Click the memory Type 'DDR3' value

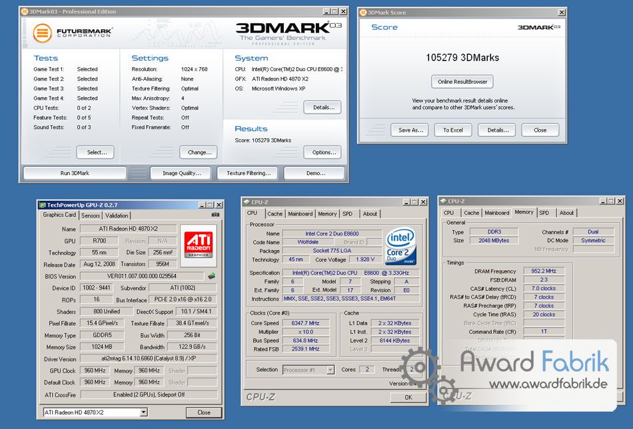(494, 231)
